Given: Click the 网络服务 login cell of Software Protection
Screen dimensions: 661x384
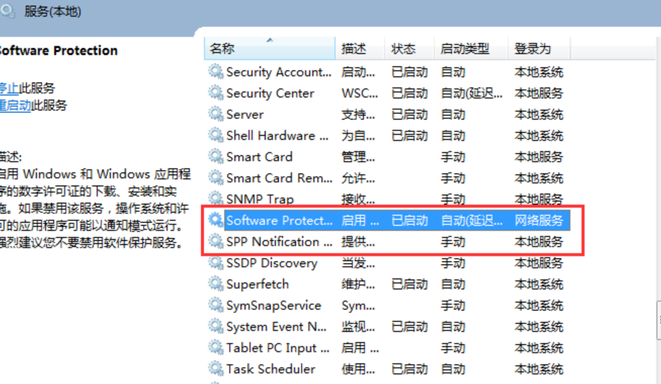Looking at the screenshot, I should coord(539,220).
